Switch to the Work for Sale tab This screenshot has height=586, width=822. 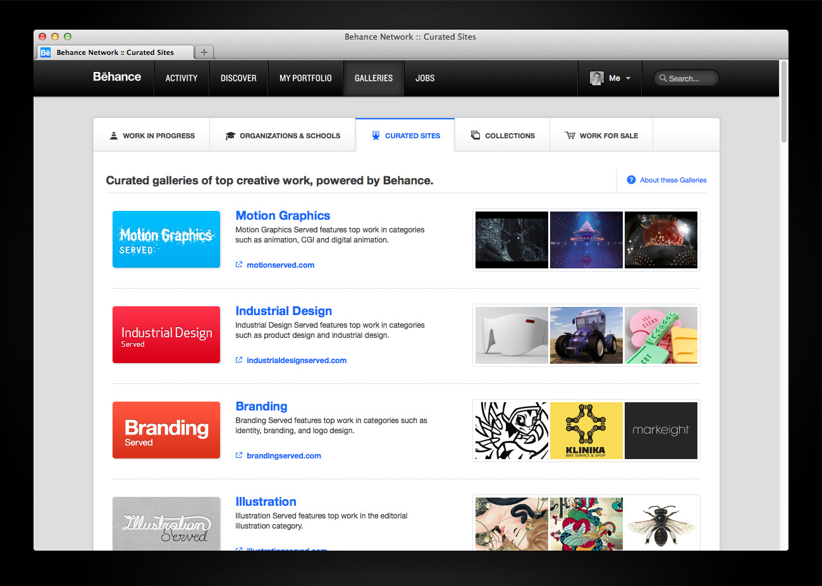pos(601,135)
